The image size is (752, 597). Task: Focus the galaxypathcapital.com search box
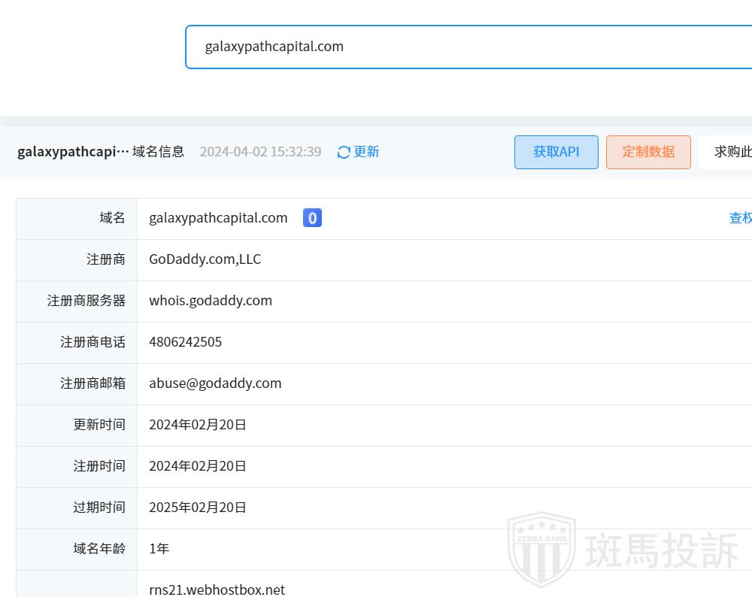466,47
